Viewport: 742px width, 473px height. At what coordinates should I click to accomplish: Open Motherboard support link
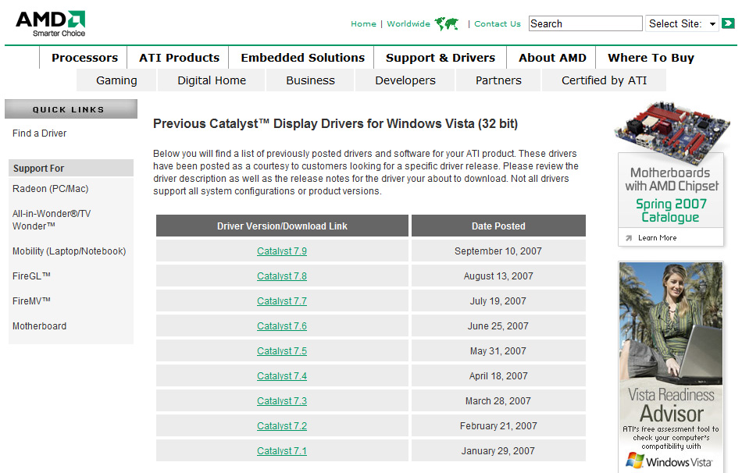pyautogui.click(x=39, y=326)
